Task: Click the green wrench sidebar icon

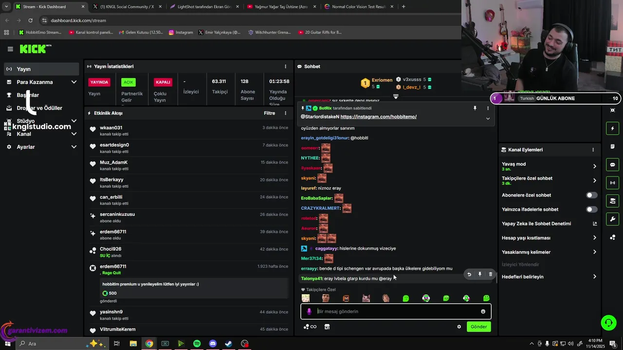Action: point(612,219)
